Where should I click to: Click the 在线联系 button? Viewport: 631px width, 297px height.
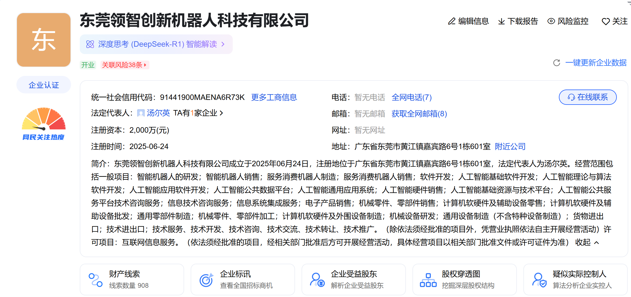click(x=588, y=97)
